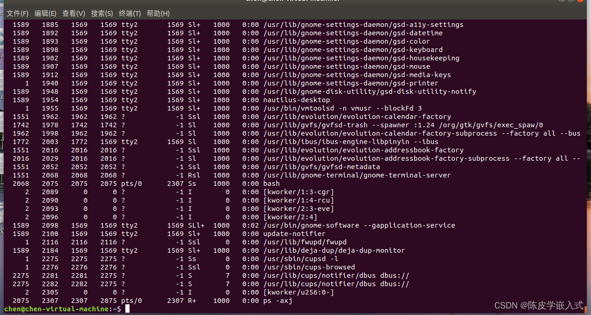Open the 编辑(E) menu
This screenshot has height=315, width=591.
45,13
